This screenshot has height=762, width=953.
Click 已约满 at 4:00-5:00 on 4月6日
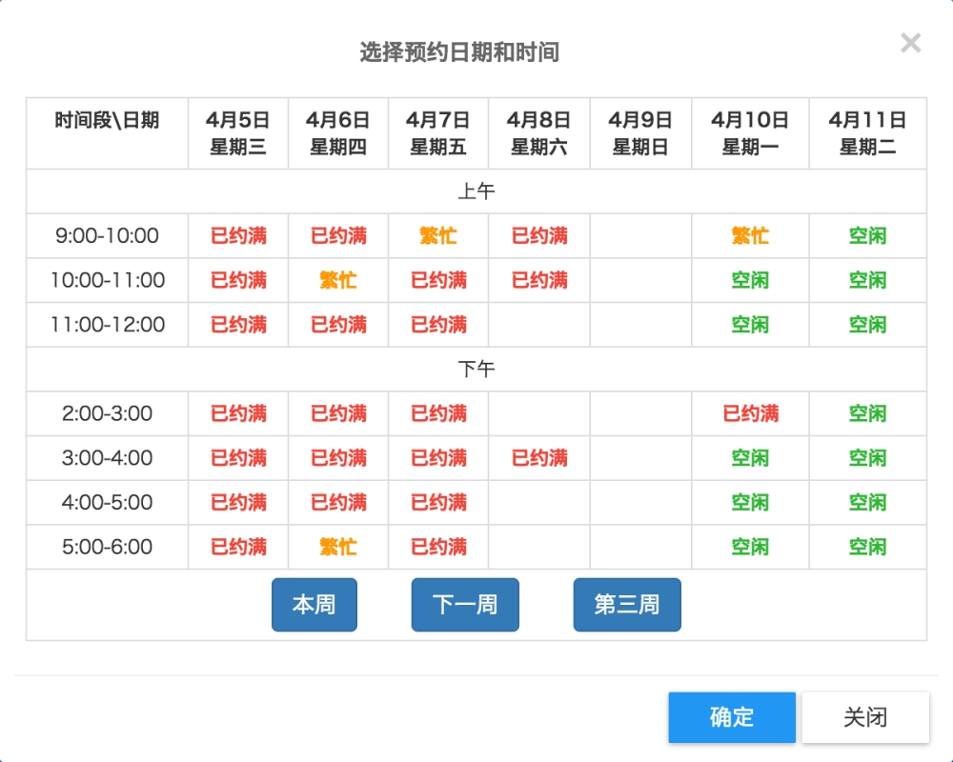(338, 502)
